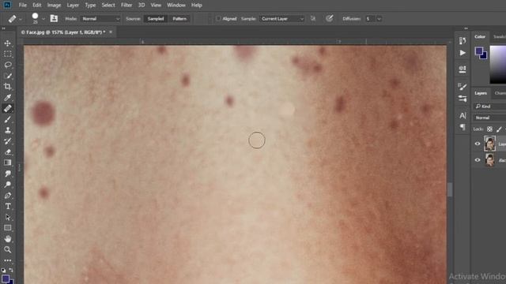
Task: Open the Mode Normal dropdown
Action: 100,19
